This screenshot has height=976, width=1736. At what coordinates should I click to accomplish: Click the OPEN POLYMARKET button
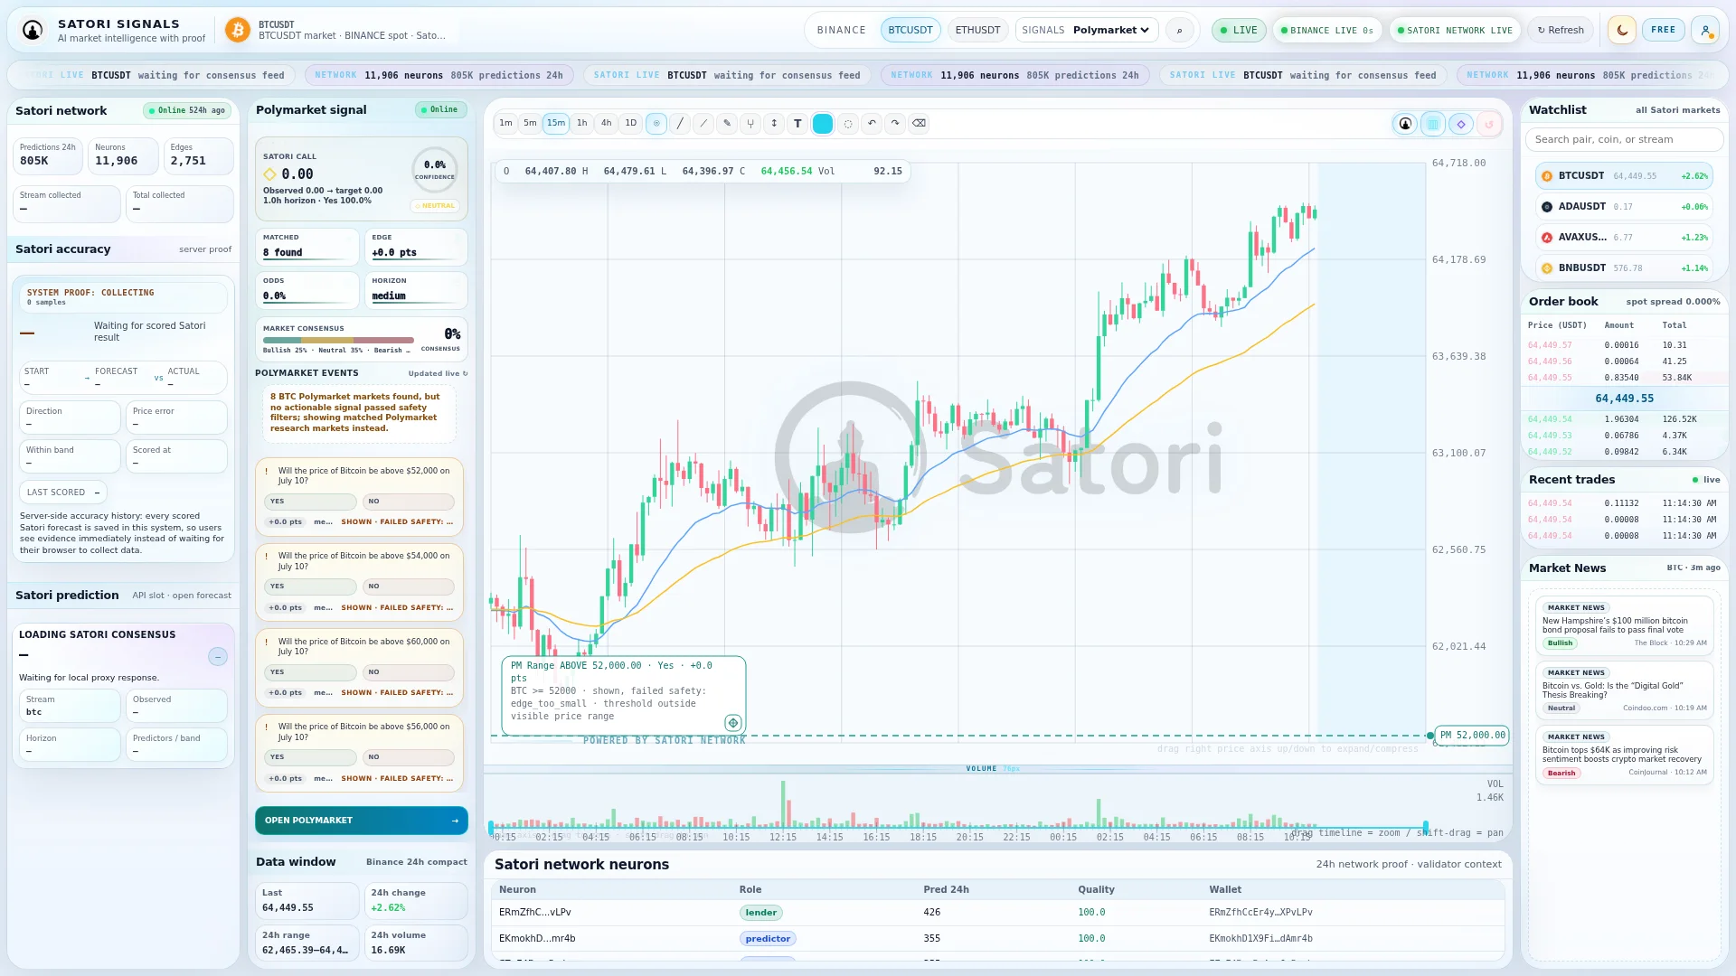pos(362,821)
